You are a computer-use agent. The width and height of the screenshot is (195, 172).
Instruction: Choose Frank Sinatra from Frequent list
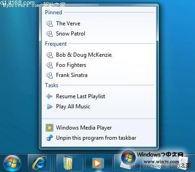99,75
